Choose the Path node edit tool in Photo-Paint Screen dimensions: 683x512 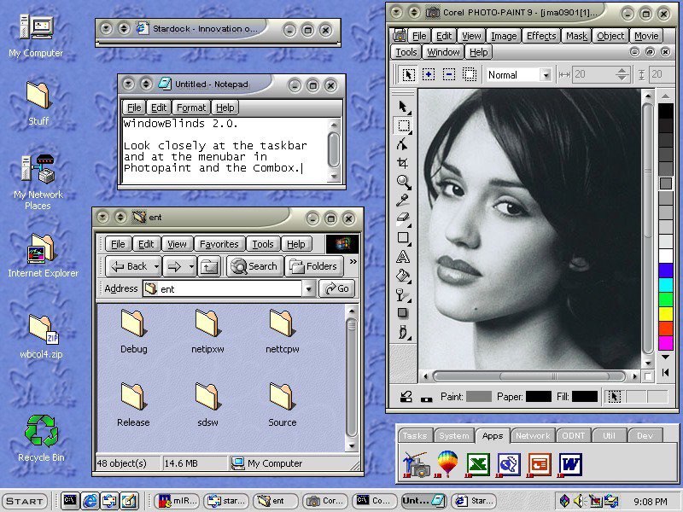tap(403, 144)
